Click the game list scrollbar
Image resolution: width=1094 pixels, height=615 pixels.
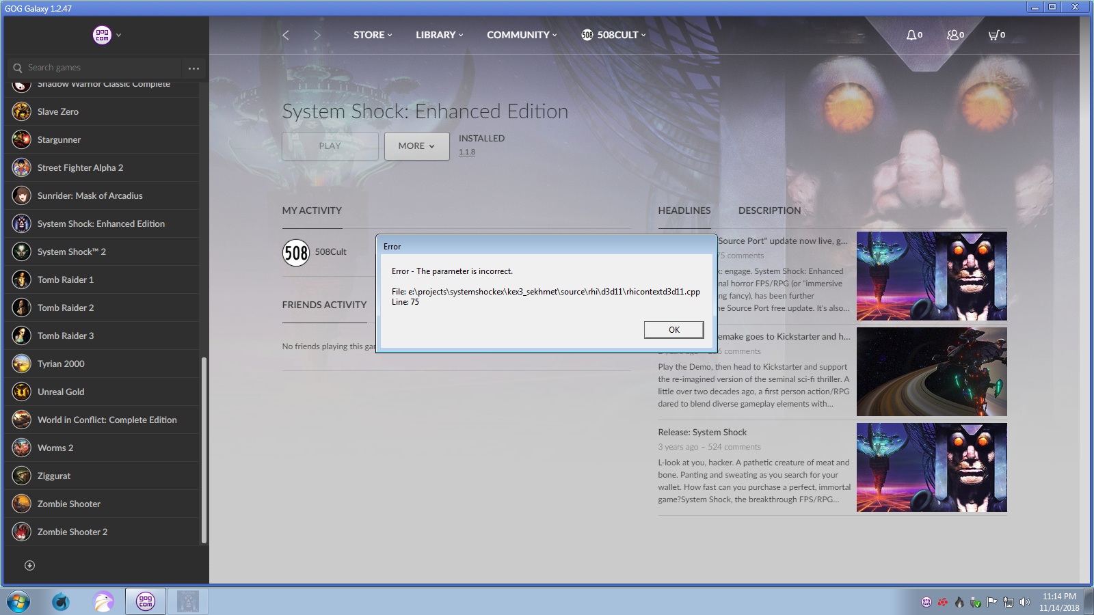[204, 450]
